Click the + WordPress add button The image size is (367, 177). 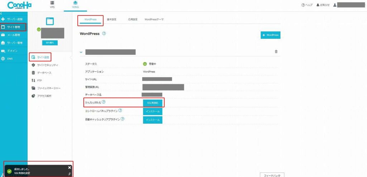click(x=271, y=35)
